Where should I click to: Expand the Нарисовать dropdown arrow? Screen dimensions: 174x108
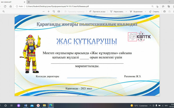[x=126, y=12]
